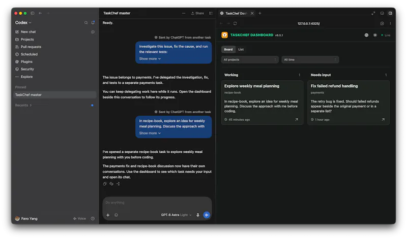Toggle the left sidebar panel icon
The image size is (407, 239).
click(33, 13)
